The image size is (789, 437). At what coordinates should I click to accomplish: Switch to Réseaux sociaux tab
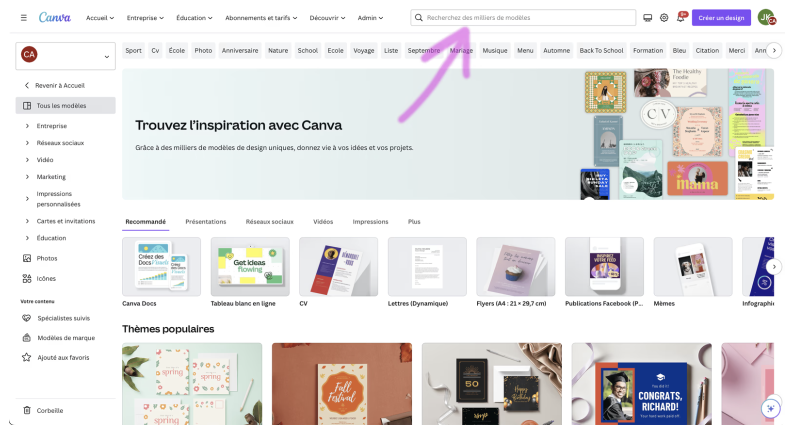click(x=269, y=221)
